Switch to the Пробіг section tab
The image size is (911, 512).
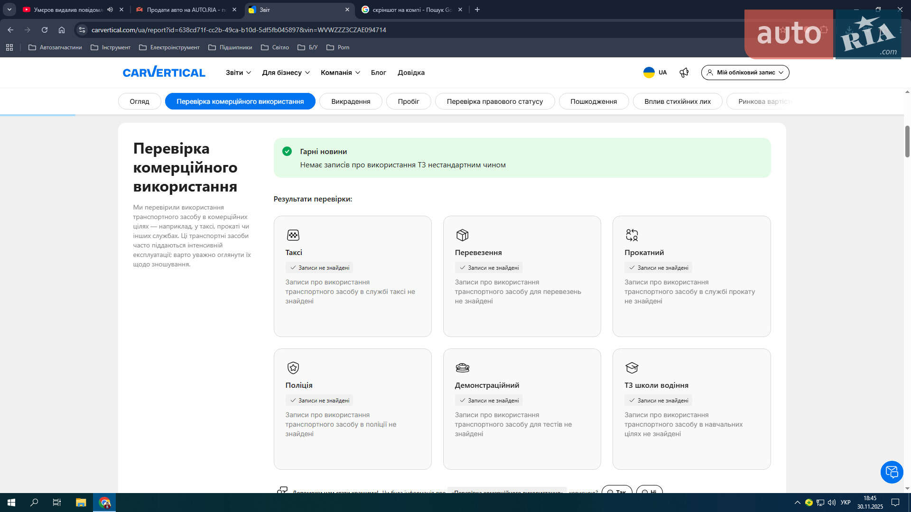pyautogui.click(x=409, y=101)
